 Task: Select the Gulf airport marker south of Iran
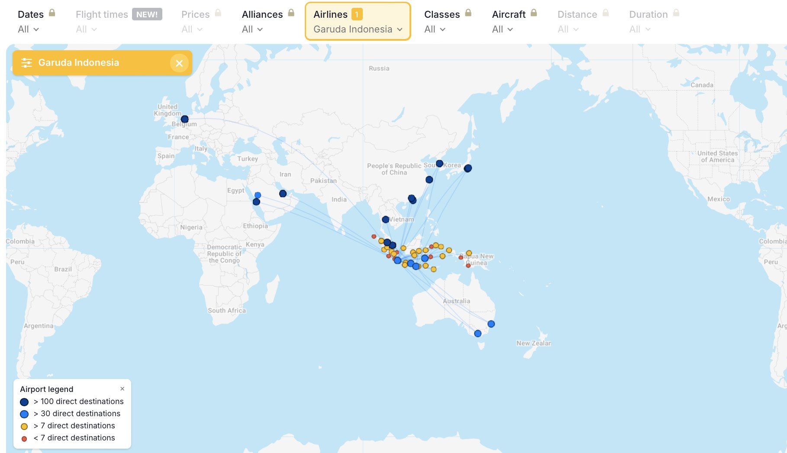(x=283, y=194)
